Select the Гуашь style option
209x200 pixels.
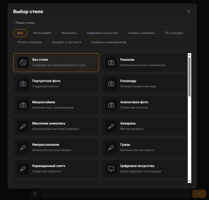(144, 148)
